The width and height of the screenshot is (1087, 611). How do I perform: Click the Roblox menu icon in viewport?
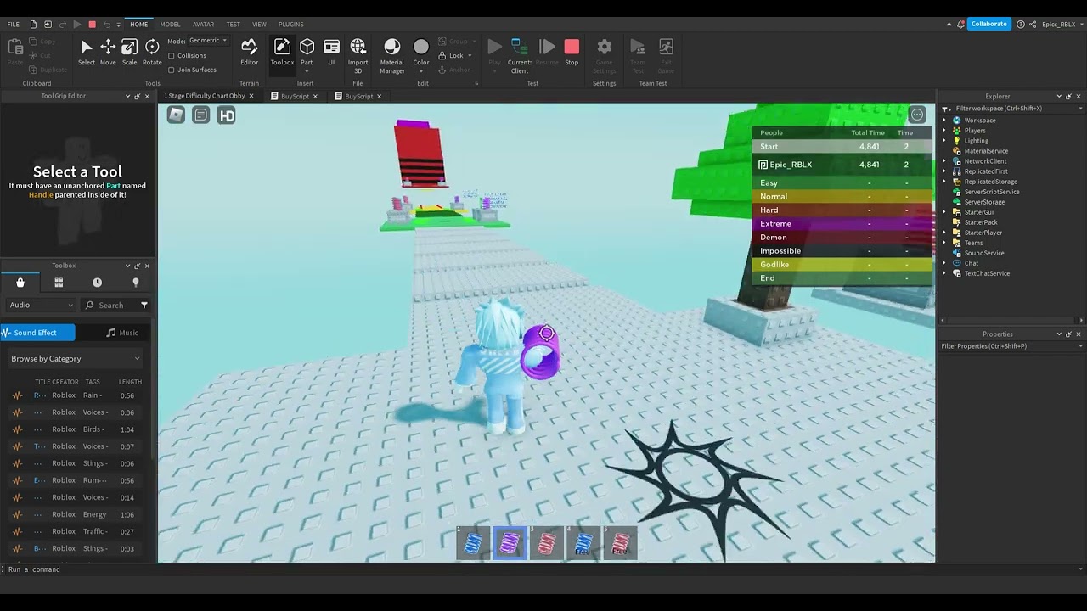click(176, 115)
